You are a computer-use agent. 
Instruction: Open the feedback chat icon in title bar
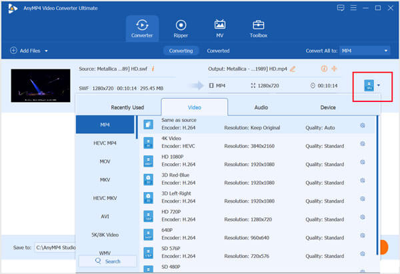(x=341, y=8)
